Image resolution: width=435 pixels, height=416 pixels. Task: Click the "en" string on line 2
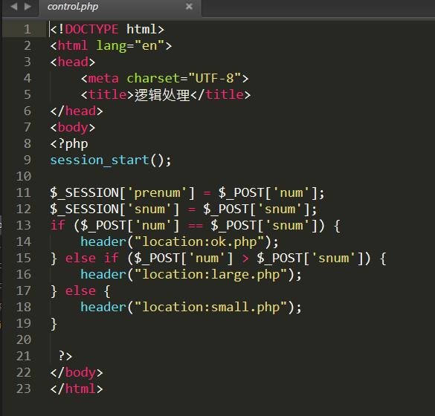coord(149,45)
